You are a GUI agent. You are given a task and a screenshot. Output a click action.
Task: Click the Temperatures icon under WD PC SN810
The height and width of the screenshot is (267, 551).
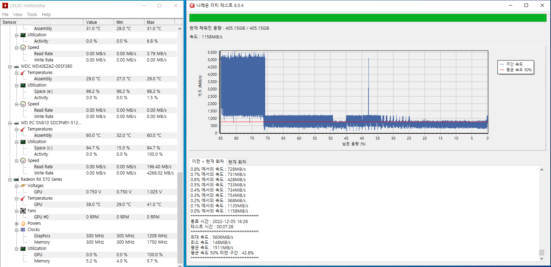click(23, 129)
